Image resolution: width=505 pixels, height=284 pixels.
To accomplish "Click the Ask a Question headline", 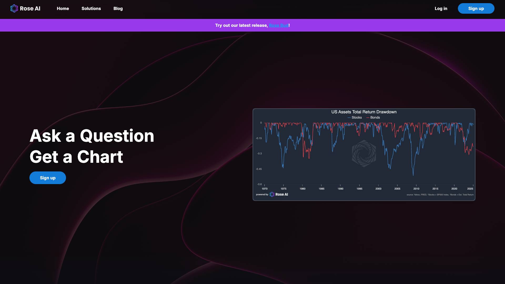I will [92, 136].
